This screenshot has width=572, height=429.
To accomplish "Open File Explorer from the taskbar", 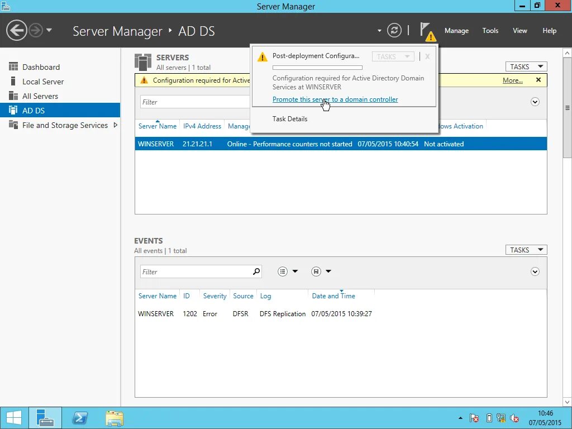I will [114, 418].
